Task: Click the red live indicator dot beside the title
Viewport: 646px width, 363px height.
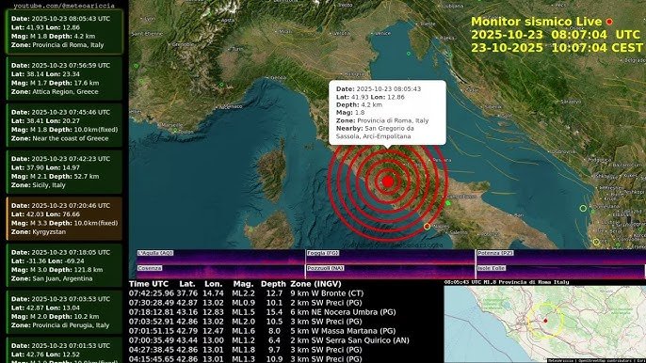Action: coord(609,22)
